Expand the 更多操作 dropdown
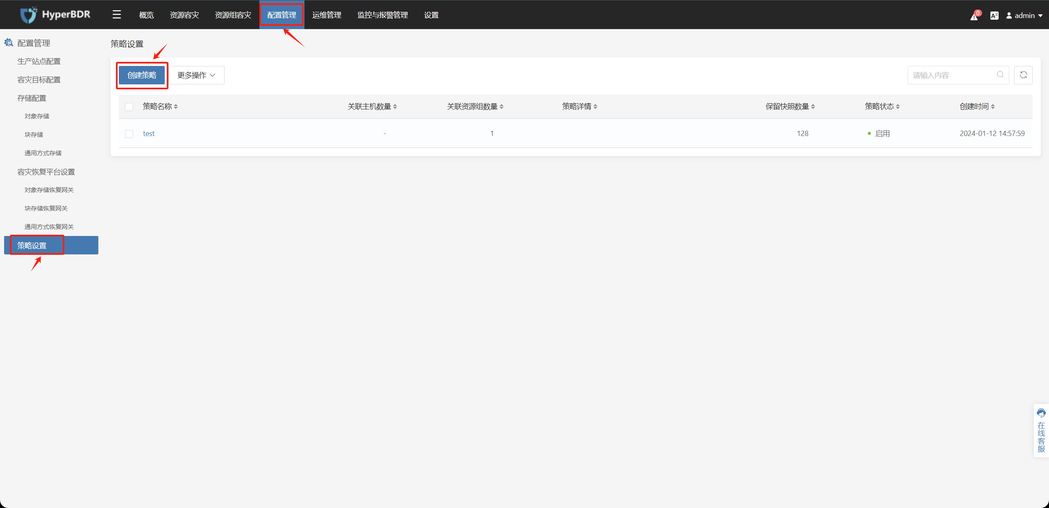 (197, 75)
